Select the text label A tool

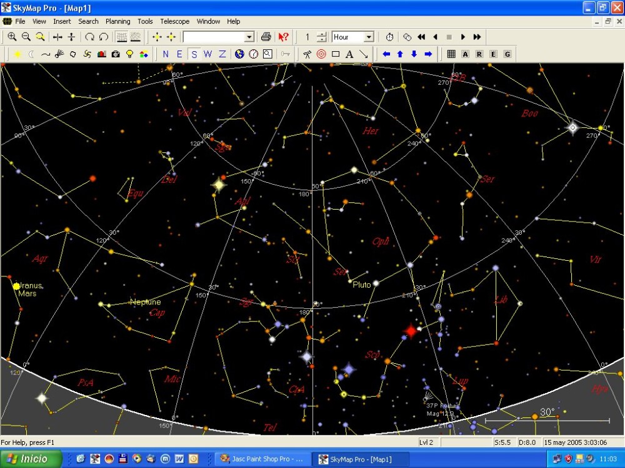[349, 54]
